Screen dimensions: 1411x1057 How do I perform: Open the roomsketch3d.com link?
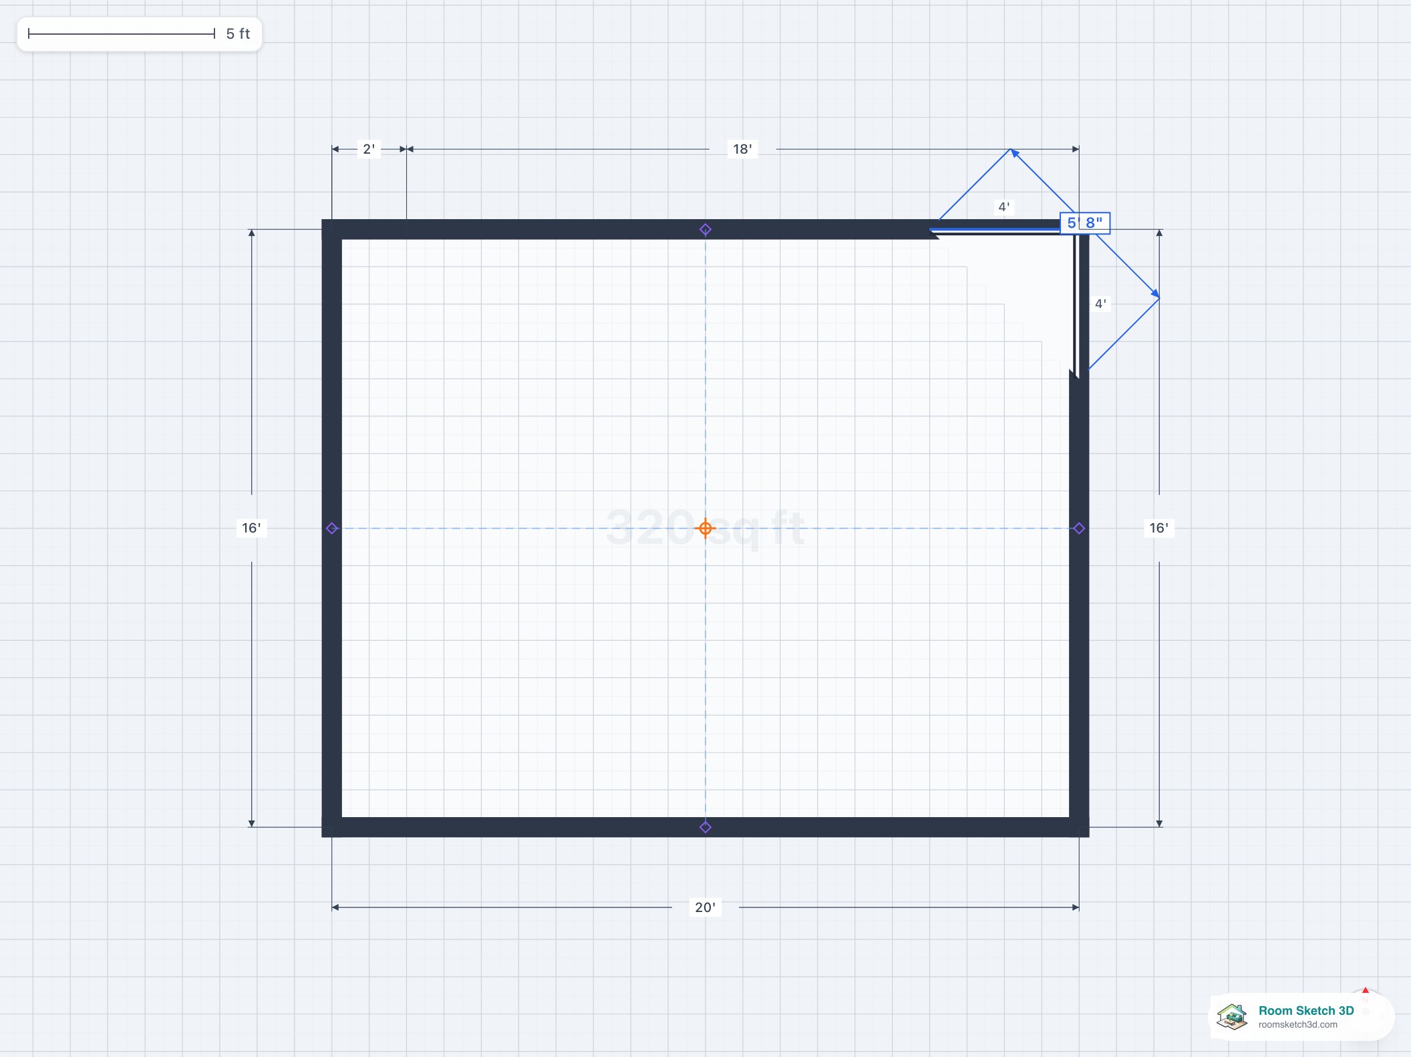(x=1298, y=1025)
